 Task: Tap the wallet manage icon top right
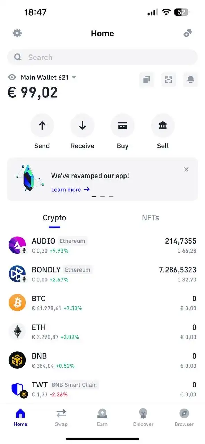coord(188,33)
